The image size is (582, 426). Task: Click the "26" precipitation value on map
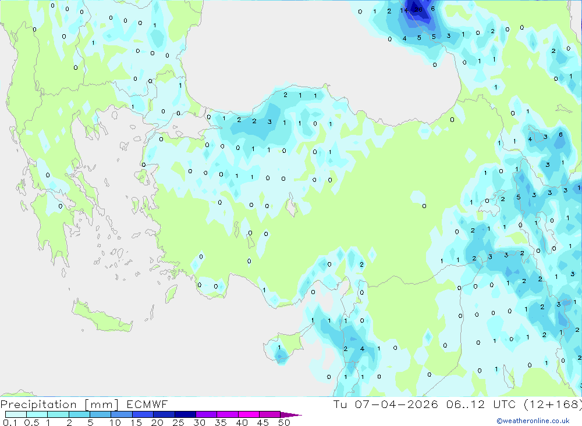418,10
